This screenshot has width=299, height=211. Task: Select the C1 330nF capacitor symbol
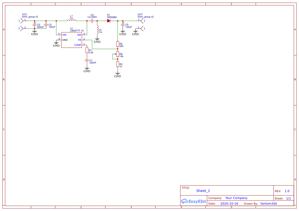[87, 60]
